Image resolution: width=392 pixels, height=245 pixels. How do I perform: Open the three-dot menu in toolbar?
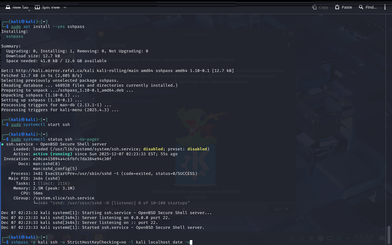385,7
